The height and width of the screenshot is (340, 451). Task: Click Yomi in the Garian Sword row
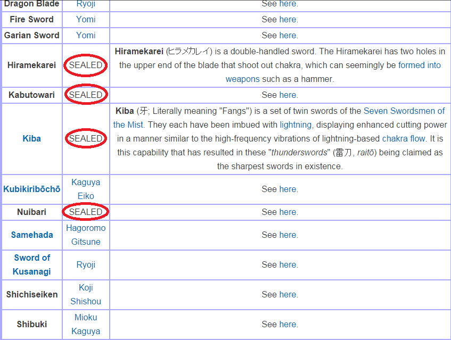click(86, 35)
